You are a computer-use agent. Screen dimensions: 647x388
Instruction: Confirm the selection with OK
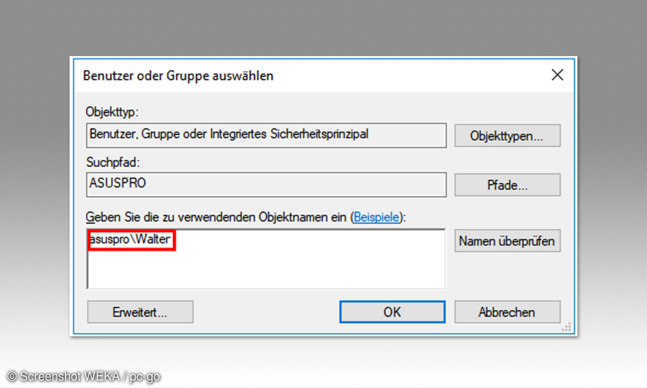point(392,312)
